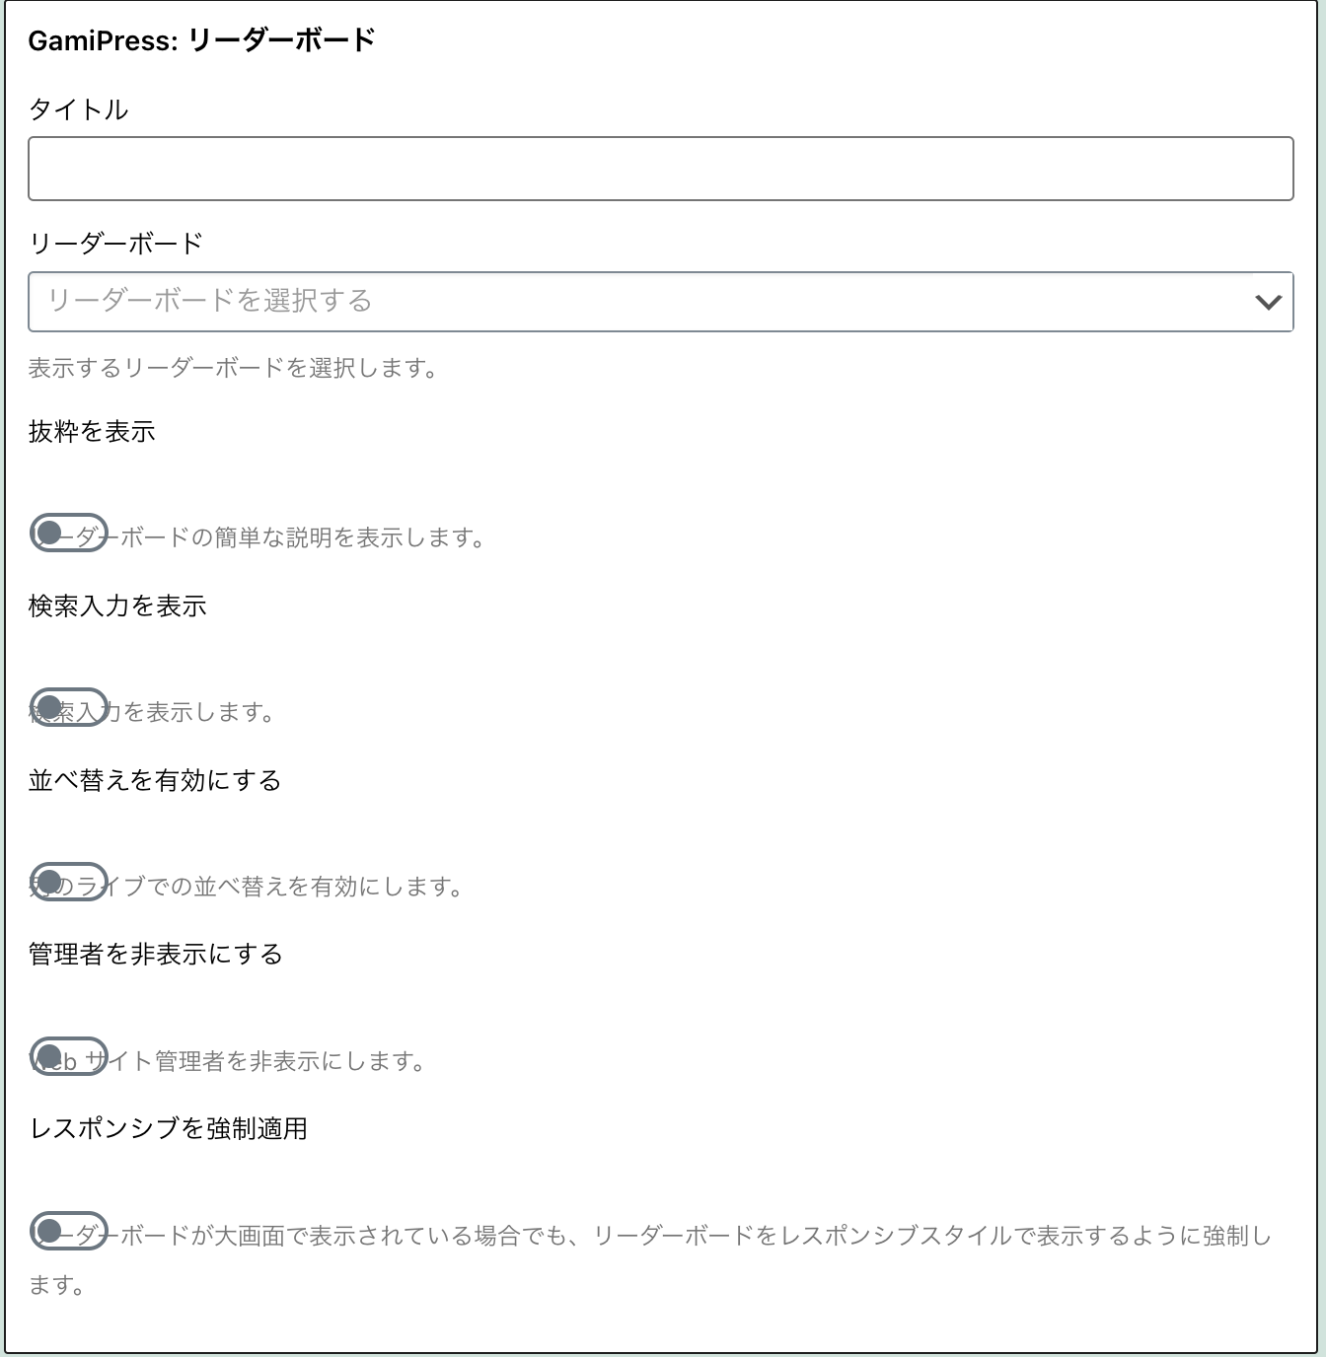The image size is (1326, 1357).
Task: Click the 並べ替えを有効にする label
Action: tap(155, 781)
